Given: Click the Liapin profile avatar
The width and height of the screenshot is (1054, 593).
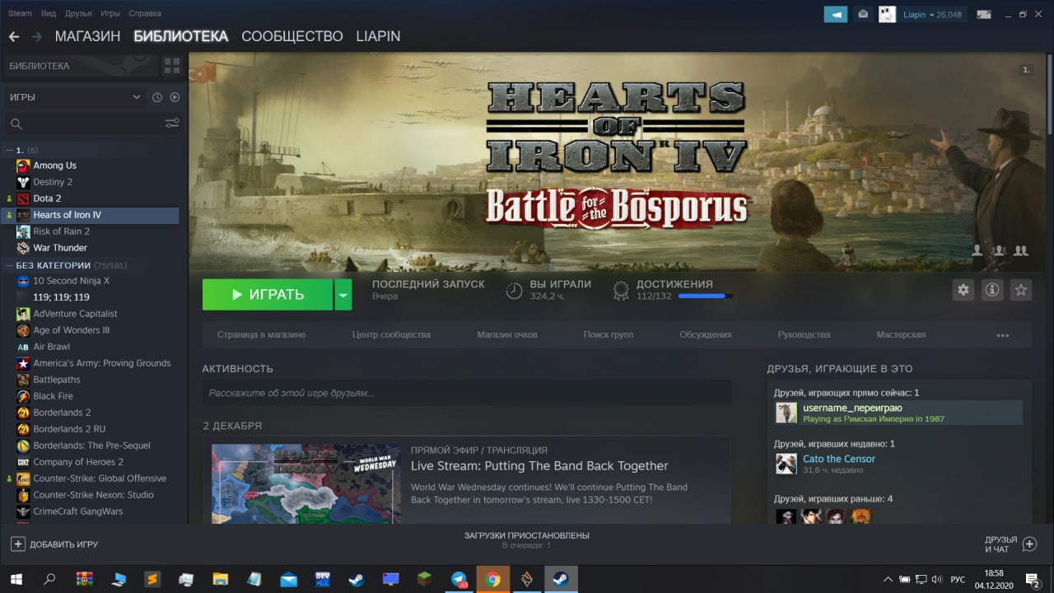Looking at the screenshot, I should point(887,14).
